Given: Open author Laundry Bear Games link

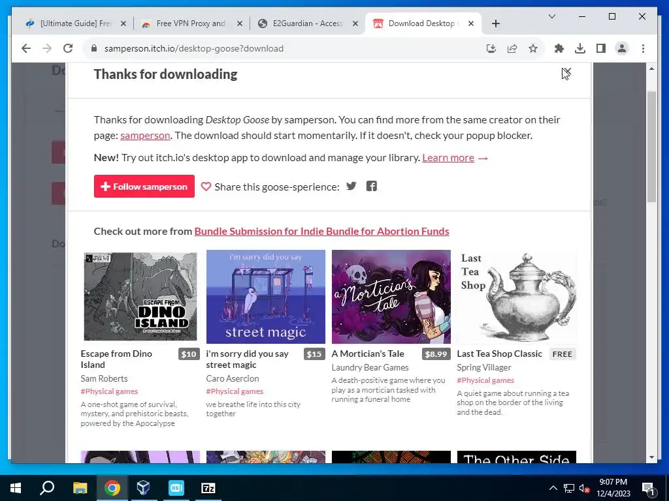Looking at the screenshot, I should tap(370, 367).
